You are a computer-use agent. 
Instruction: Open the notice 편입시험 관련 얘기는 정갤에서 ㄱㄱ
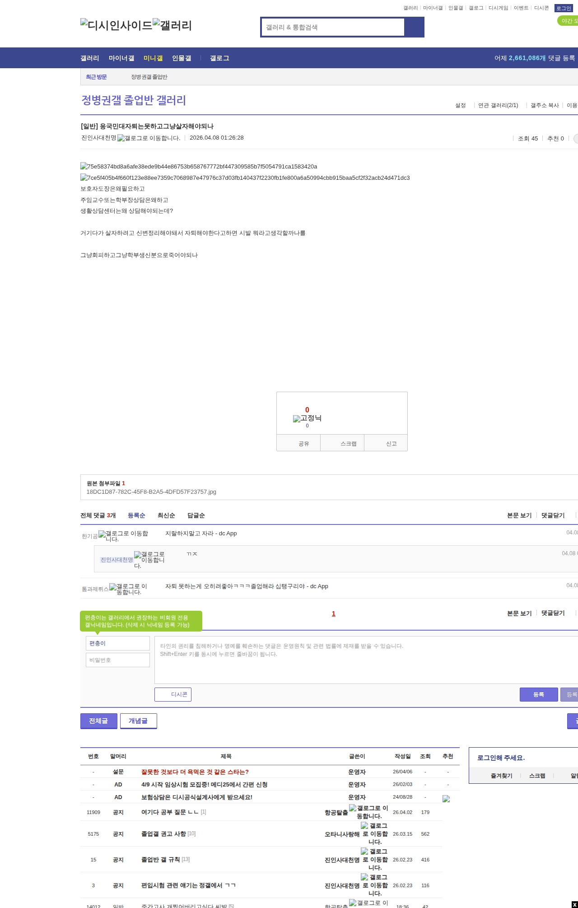coord(188,885)
